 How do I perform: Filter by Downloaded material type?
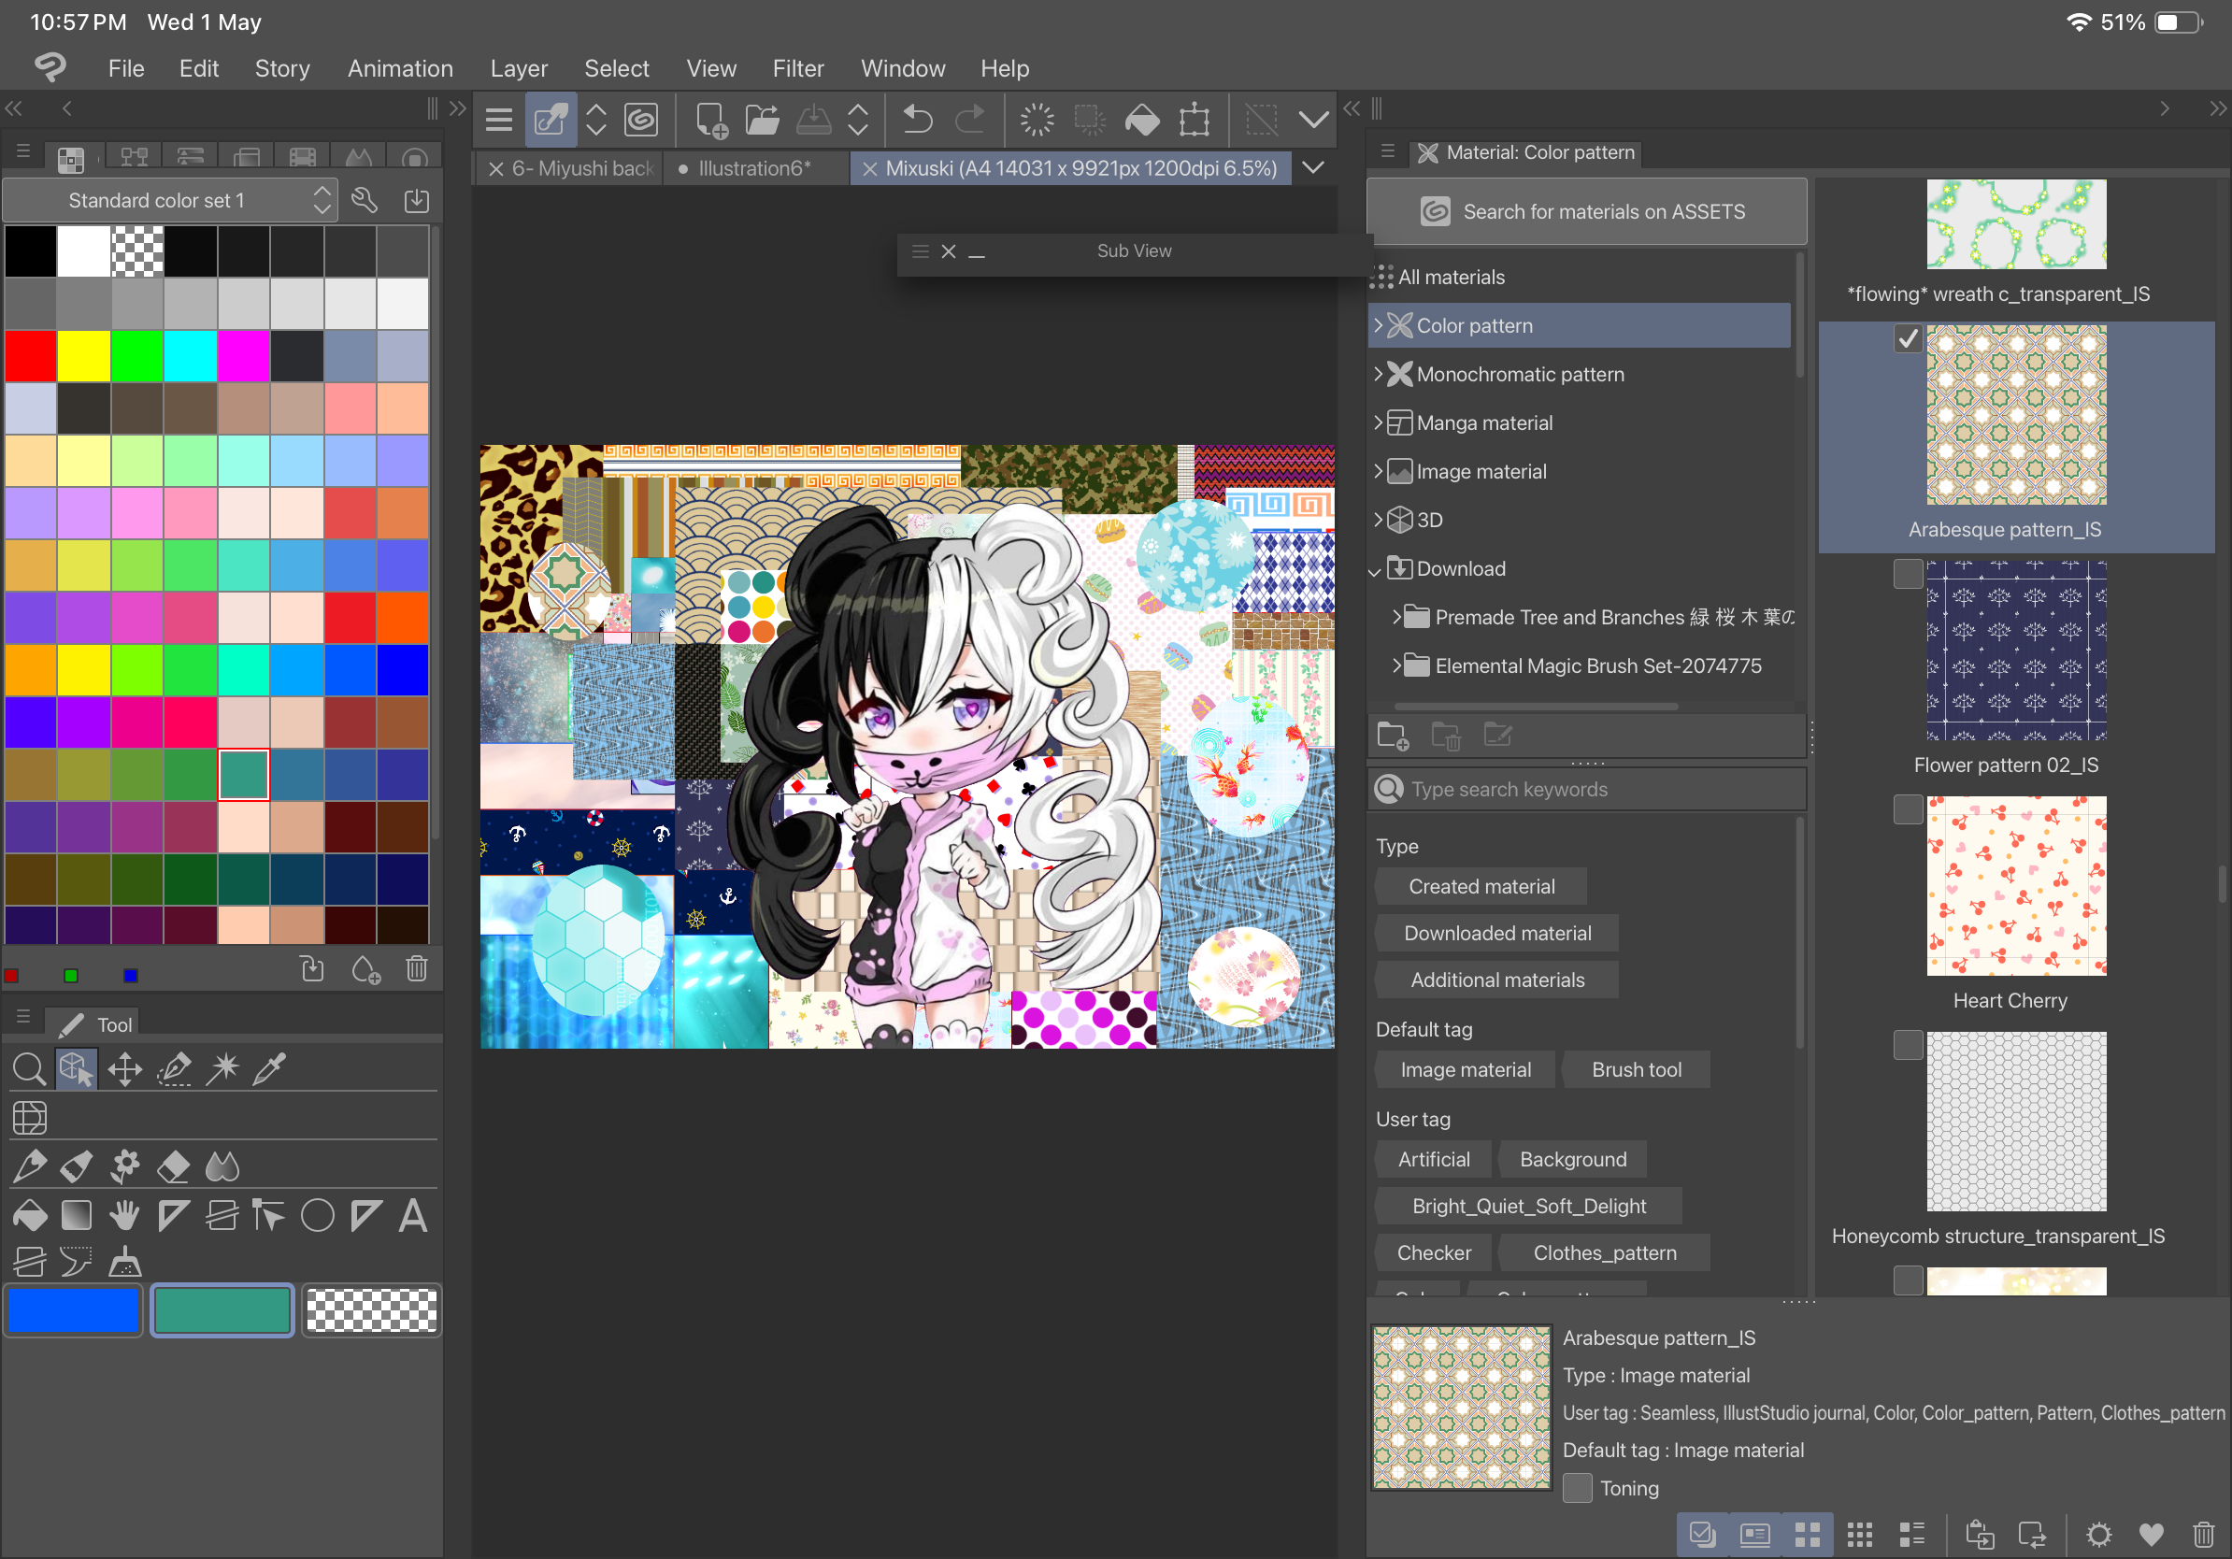[x=1497, y=933]
